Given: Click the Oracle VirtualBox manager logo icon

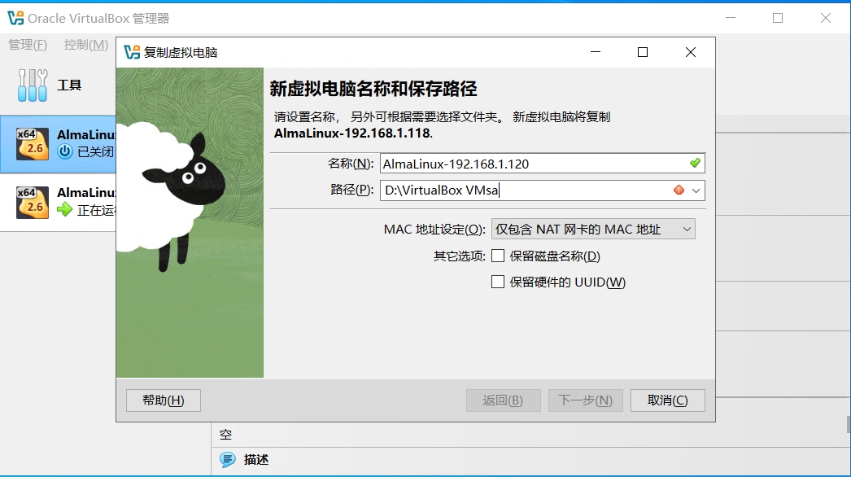Looking at the screenshot, I should [15, 18].
